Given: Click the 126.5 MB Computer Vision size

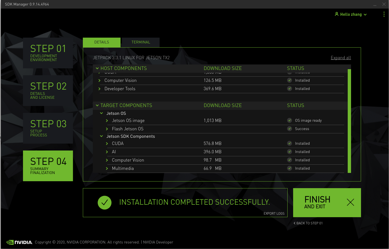Looking at the screenshot, I should click(213, 81).
